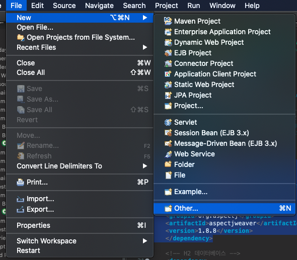The image size is (297, 260).
Task: Click the Static Web Project icon
Action: [168, 84]
